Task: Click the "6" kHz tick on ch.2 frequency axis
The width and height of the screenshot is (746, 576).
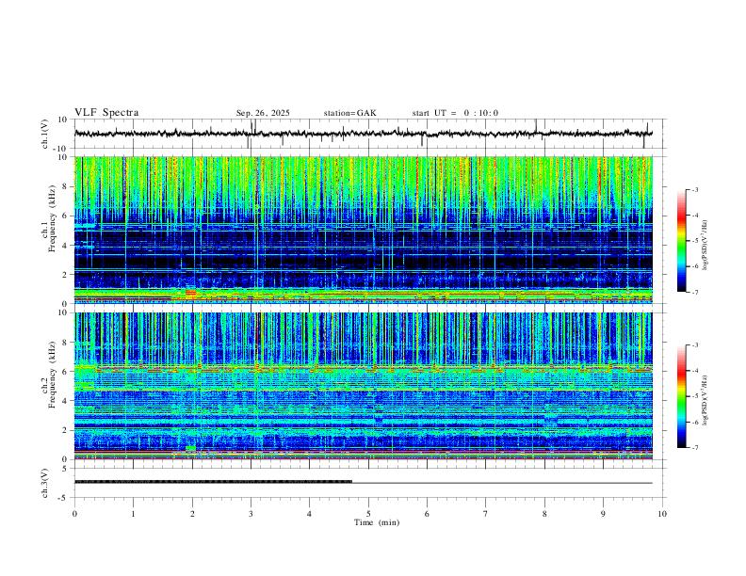Action: [66, 371]
